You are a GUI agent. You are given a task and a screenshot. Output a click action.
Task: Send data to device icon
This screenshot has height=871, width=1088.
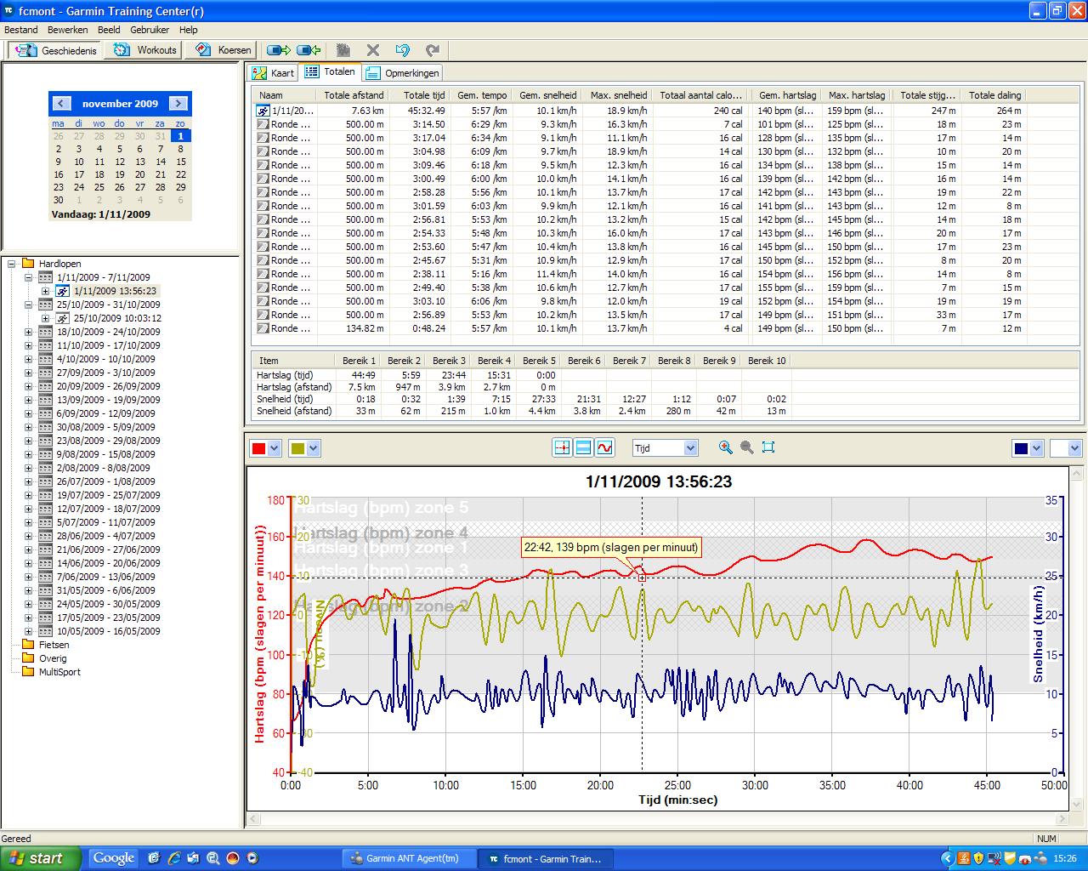[279, 50]
